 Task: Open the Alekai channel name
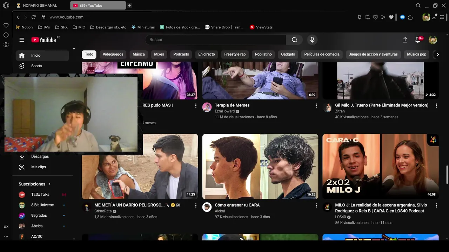[x=220, y=211]
